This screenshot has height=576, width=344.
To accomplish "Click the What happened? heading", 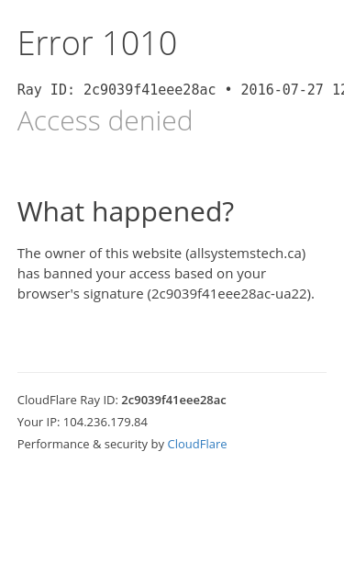I will [126, 212].
